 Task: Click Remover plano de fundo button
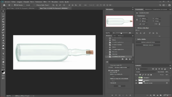[148, 42]
